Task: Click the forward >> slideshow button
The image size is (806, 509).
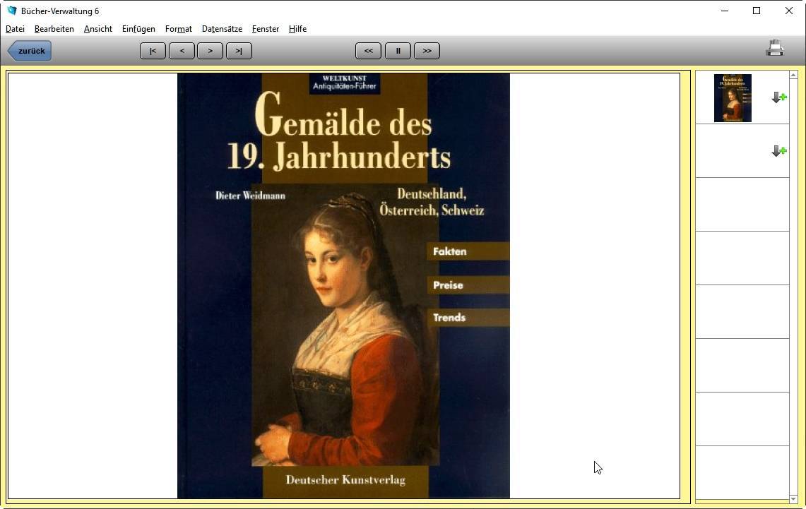Action: tap(427, 51)
